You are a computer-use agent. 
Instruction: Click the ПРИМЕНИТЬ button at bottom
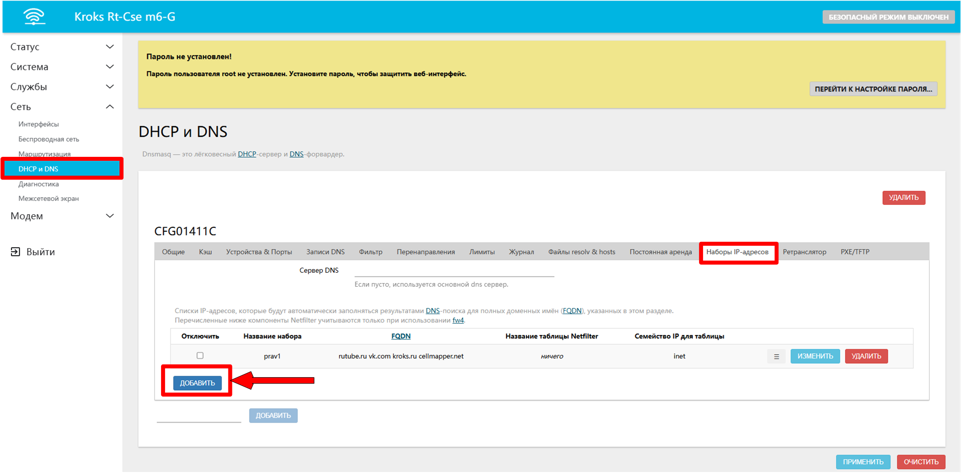pyautogui.click(x=862, y=462)
